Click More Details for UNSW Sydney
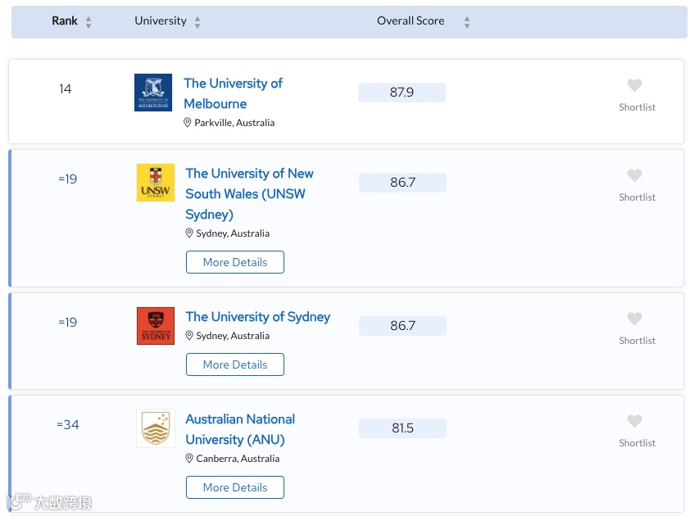 pyautogui.click(x=235, y=262)
